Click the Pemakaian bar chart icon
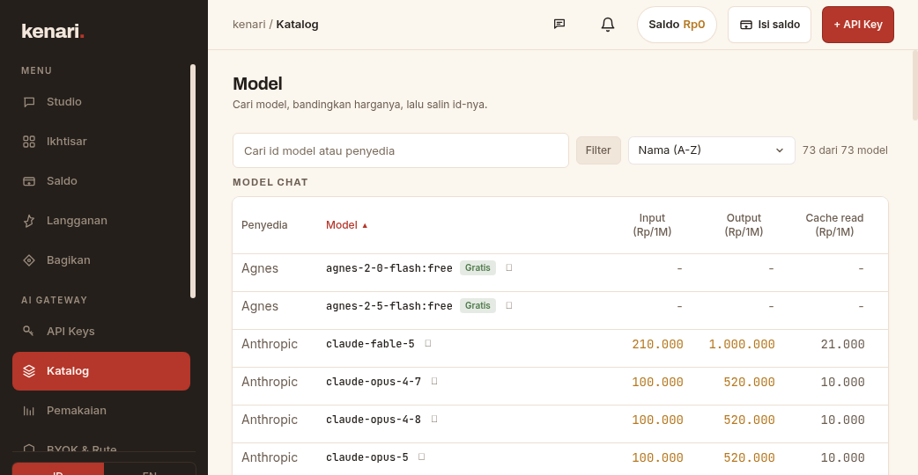The image size is (918, 475). [x=29, y=411]
